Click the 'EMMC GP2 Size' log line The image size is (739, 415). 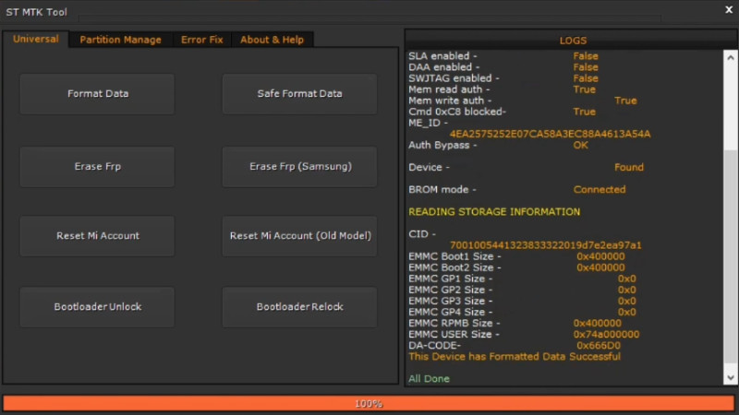522,290
